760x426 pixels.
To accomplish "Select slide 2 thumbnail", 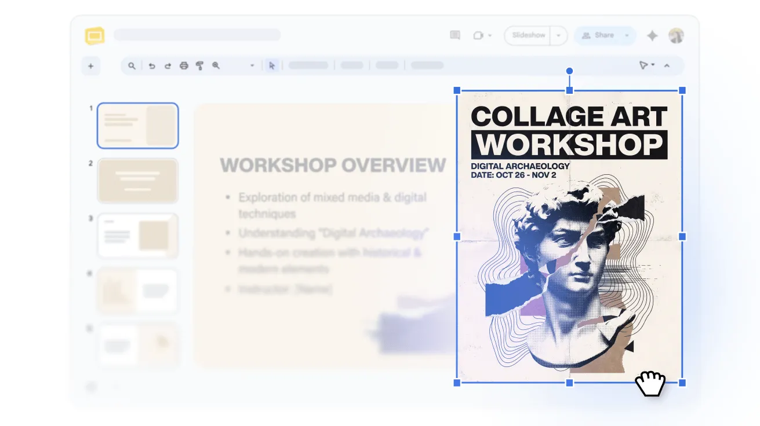I will click(137, 181).
